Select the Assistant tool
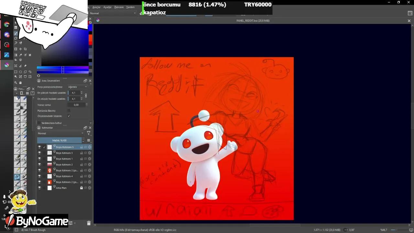 pyautogui.click(x=16, y=66)
